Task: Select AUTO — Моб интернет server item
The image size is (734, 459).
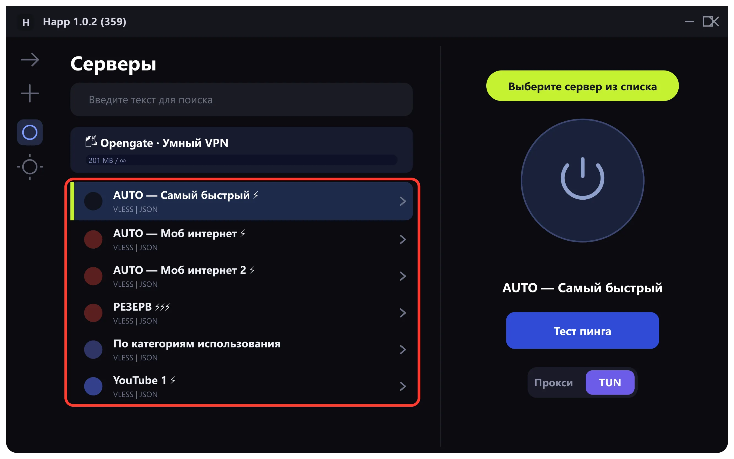Action: pos(242,240)
